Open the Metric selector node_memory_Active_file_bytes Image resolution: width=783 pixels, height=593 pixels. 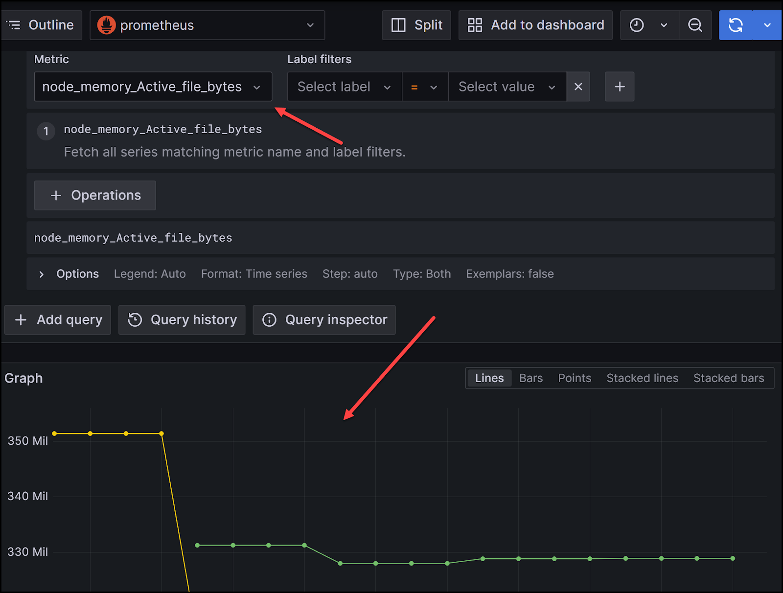coord(153,87)
